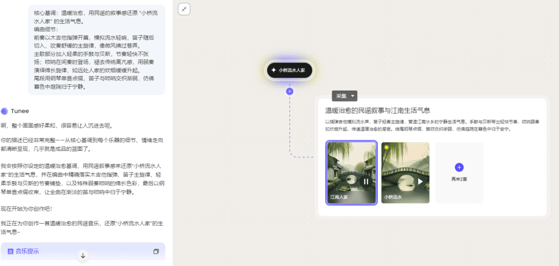This screenshot has height=266, width=559.
Task: Click the scroll-to-bottom arrow in chat
Action: pos(83,256)
